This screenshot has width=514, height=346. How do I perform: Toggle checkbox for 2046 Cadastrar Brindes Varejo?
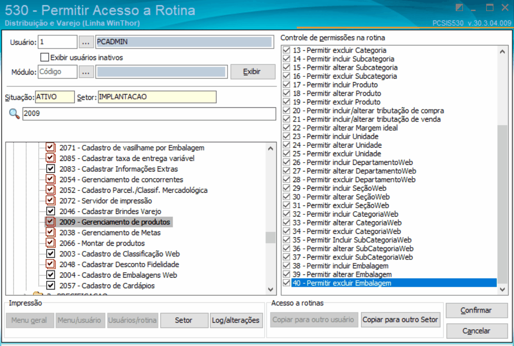pyautogui.click(x=50, y=211)
